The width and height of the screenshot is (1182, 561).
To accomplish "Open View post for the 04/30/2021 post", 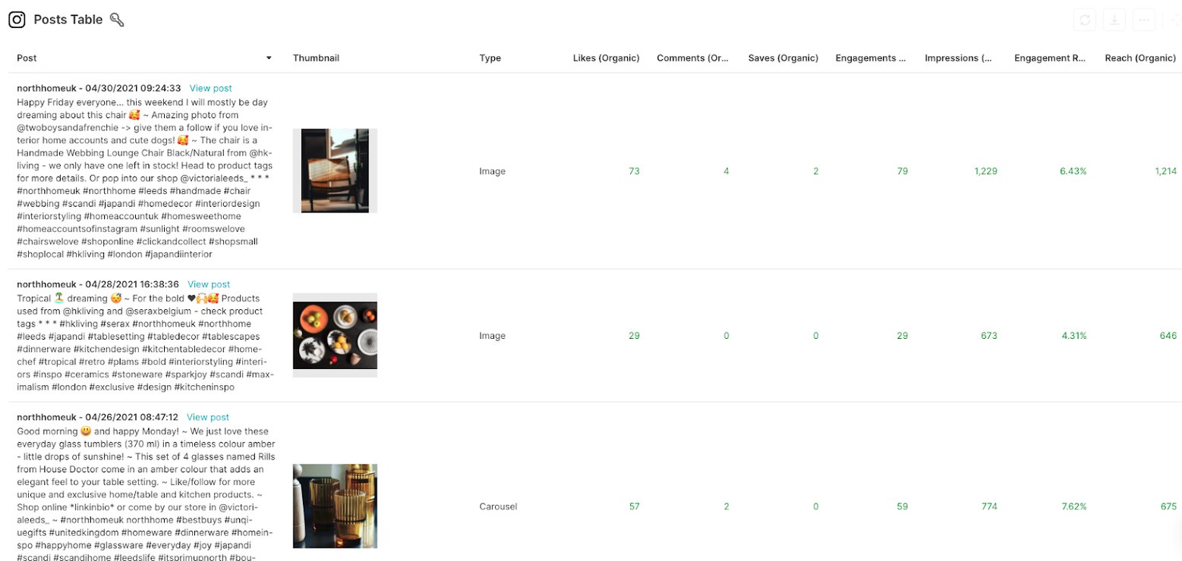I will tap(210, 88).
